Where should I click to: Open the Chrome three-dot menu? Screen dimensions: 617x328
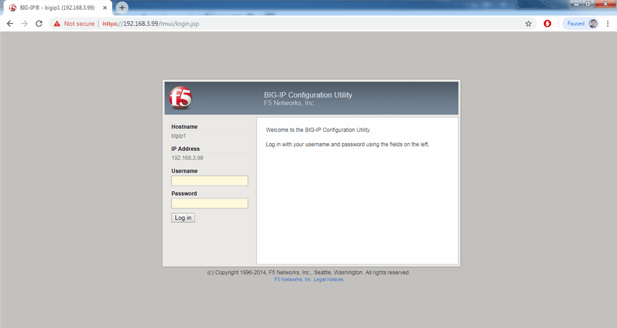(x=608, y=23)
